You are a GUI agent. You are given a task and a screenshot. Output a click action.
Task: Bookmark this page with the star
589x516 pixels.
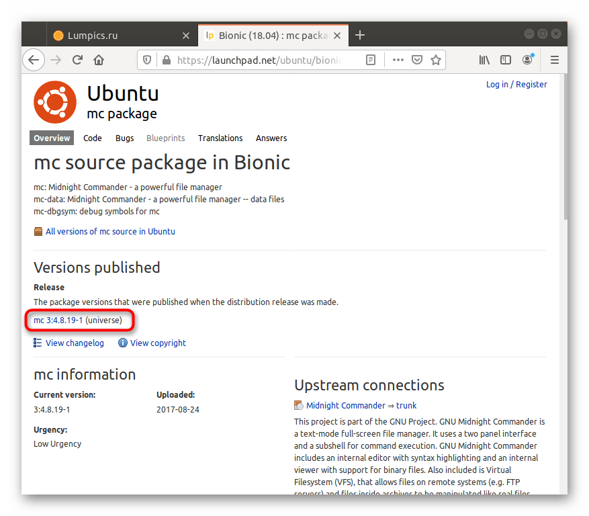436,60
